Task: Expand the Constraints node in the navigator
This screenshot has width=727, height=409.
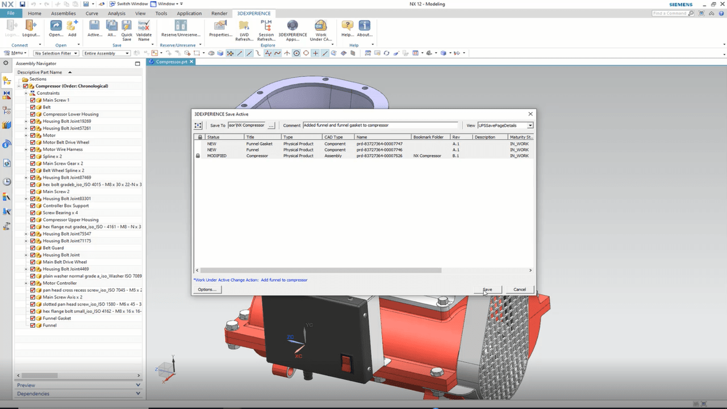Action: (x=26, y=93)
